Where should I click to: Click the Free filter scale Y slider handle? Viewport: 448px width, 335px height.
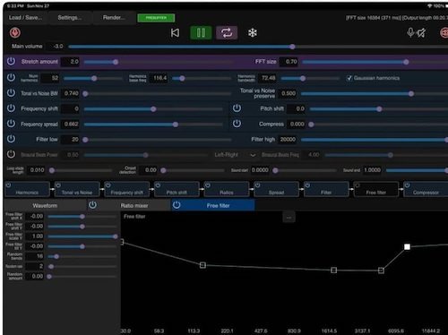(116, 236)
